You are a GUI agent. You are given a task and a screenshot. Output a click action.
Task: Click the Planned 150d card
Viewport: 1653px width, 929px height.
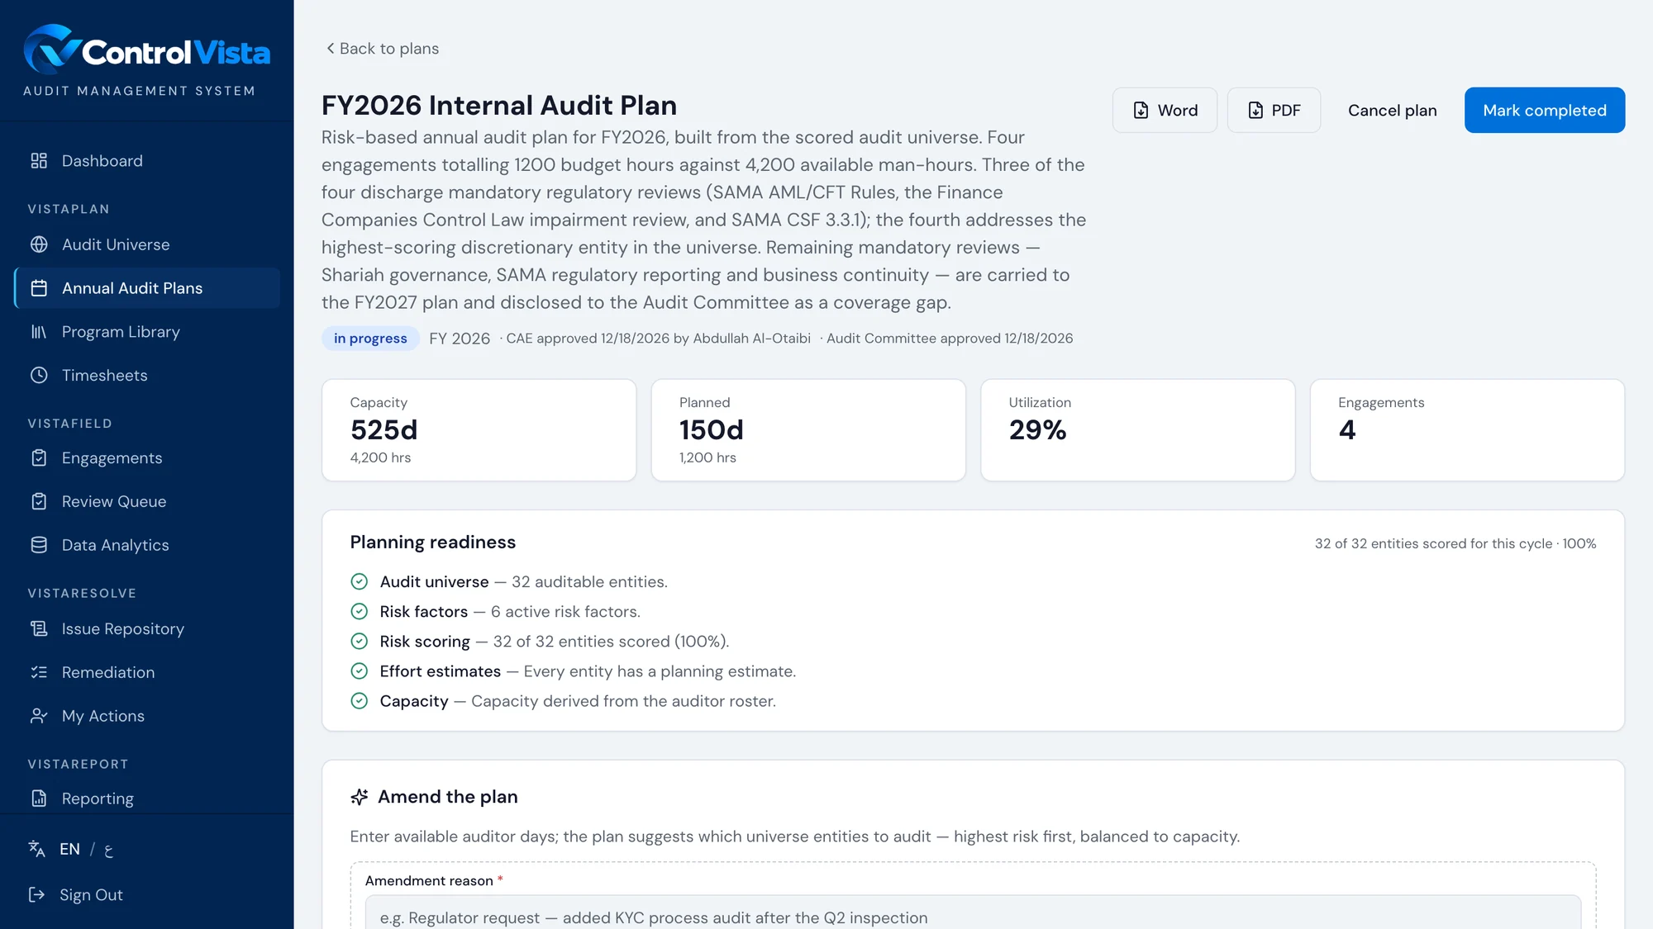[x=808, y=430]
